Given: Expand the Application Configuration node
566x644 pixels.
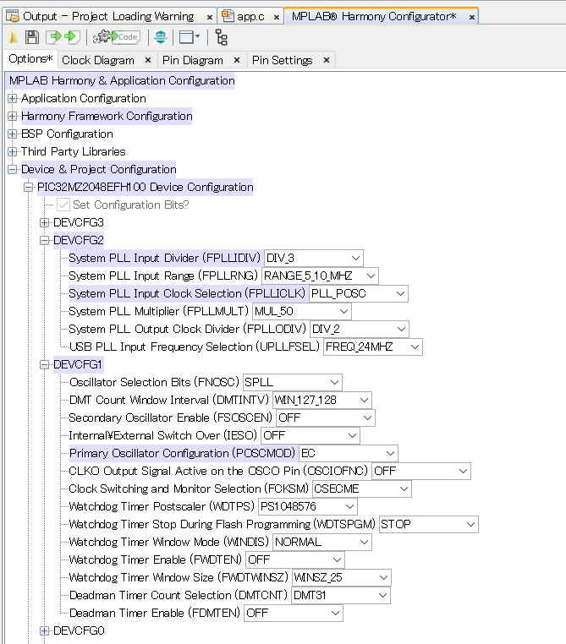Looking at the screenshot, I should point(13,99).
